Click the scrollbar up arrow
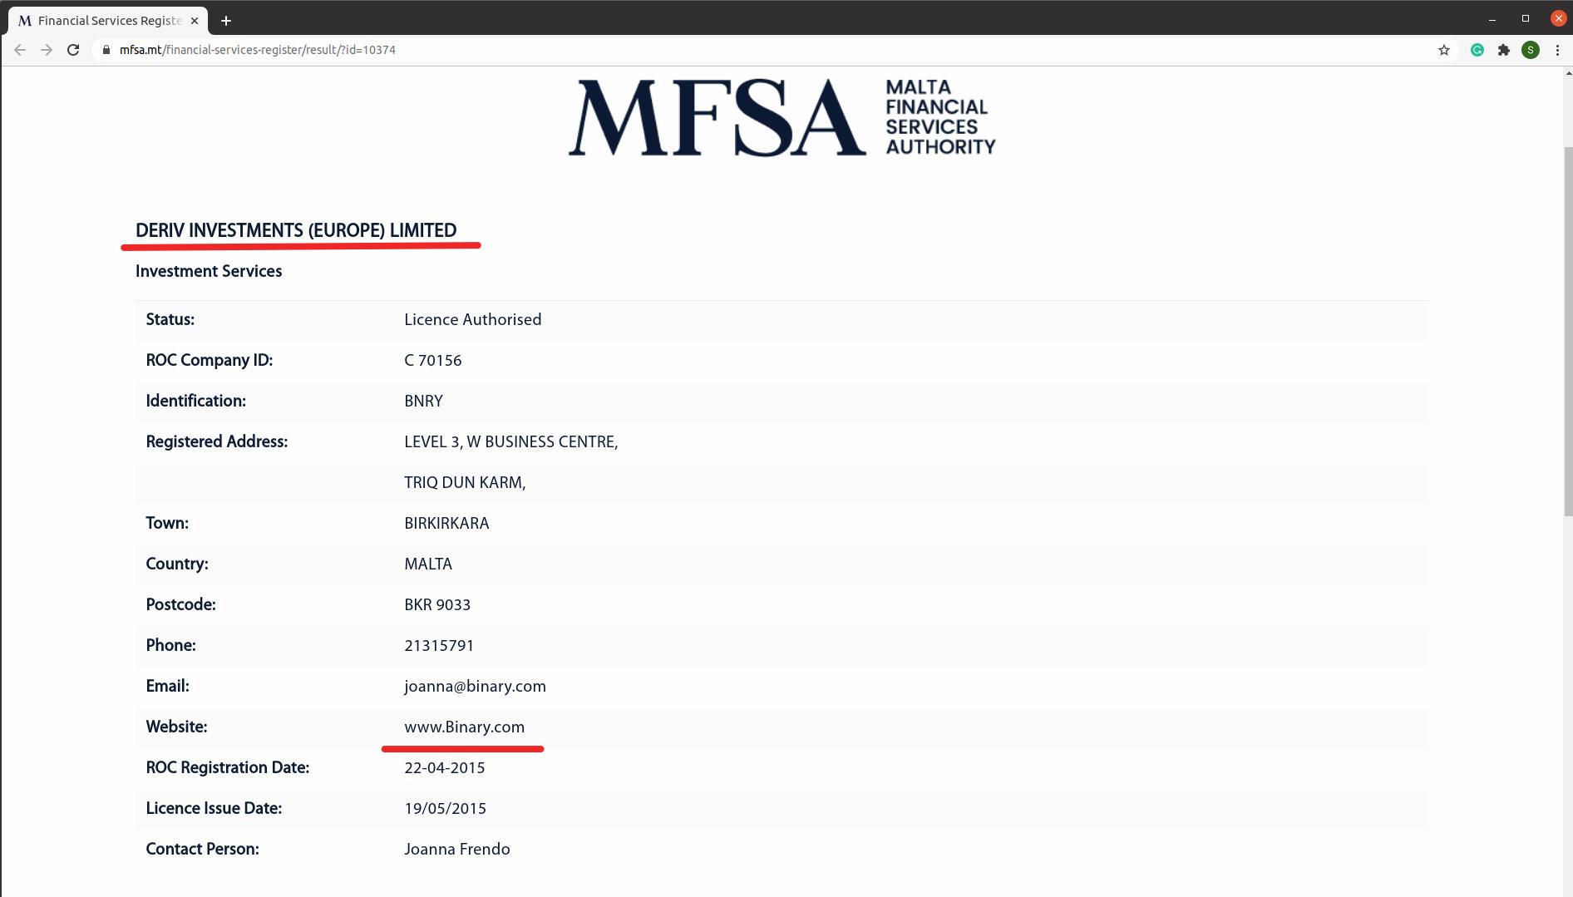The width and height of the screenshot is (1573, 897). (x=1568, y=74)
